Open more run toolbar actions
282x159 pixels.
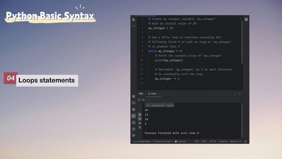click(x=149, y=100)
